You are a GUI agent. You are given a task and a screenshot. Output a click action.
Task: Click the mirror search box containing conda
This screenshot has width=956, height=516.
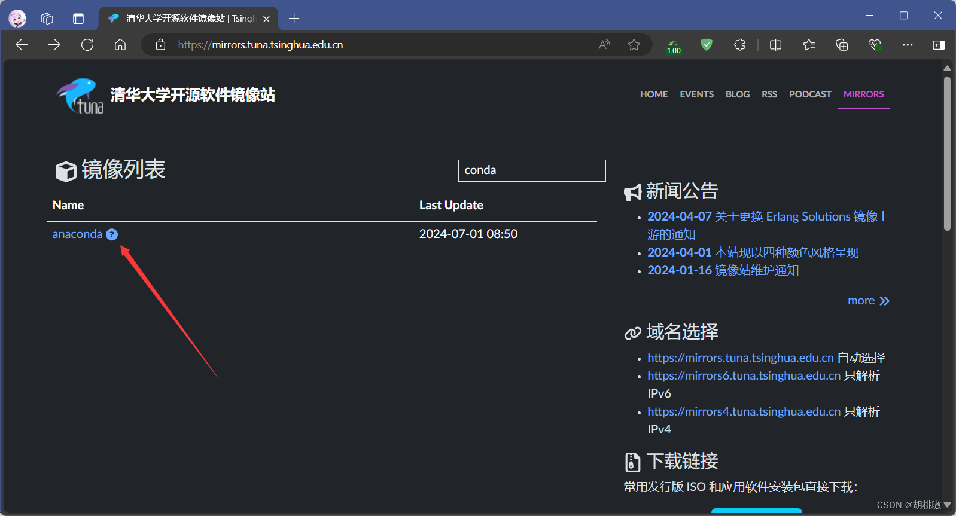coord(532,170)
